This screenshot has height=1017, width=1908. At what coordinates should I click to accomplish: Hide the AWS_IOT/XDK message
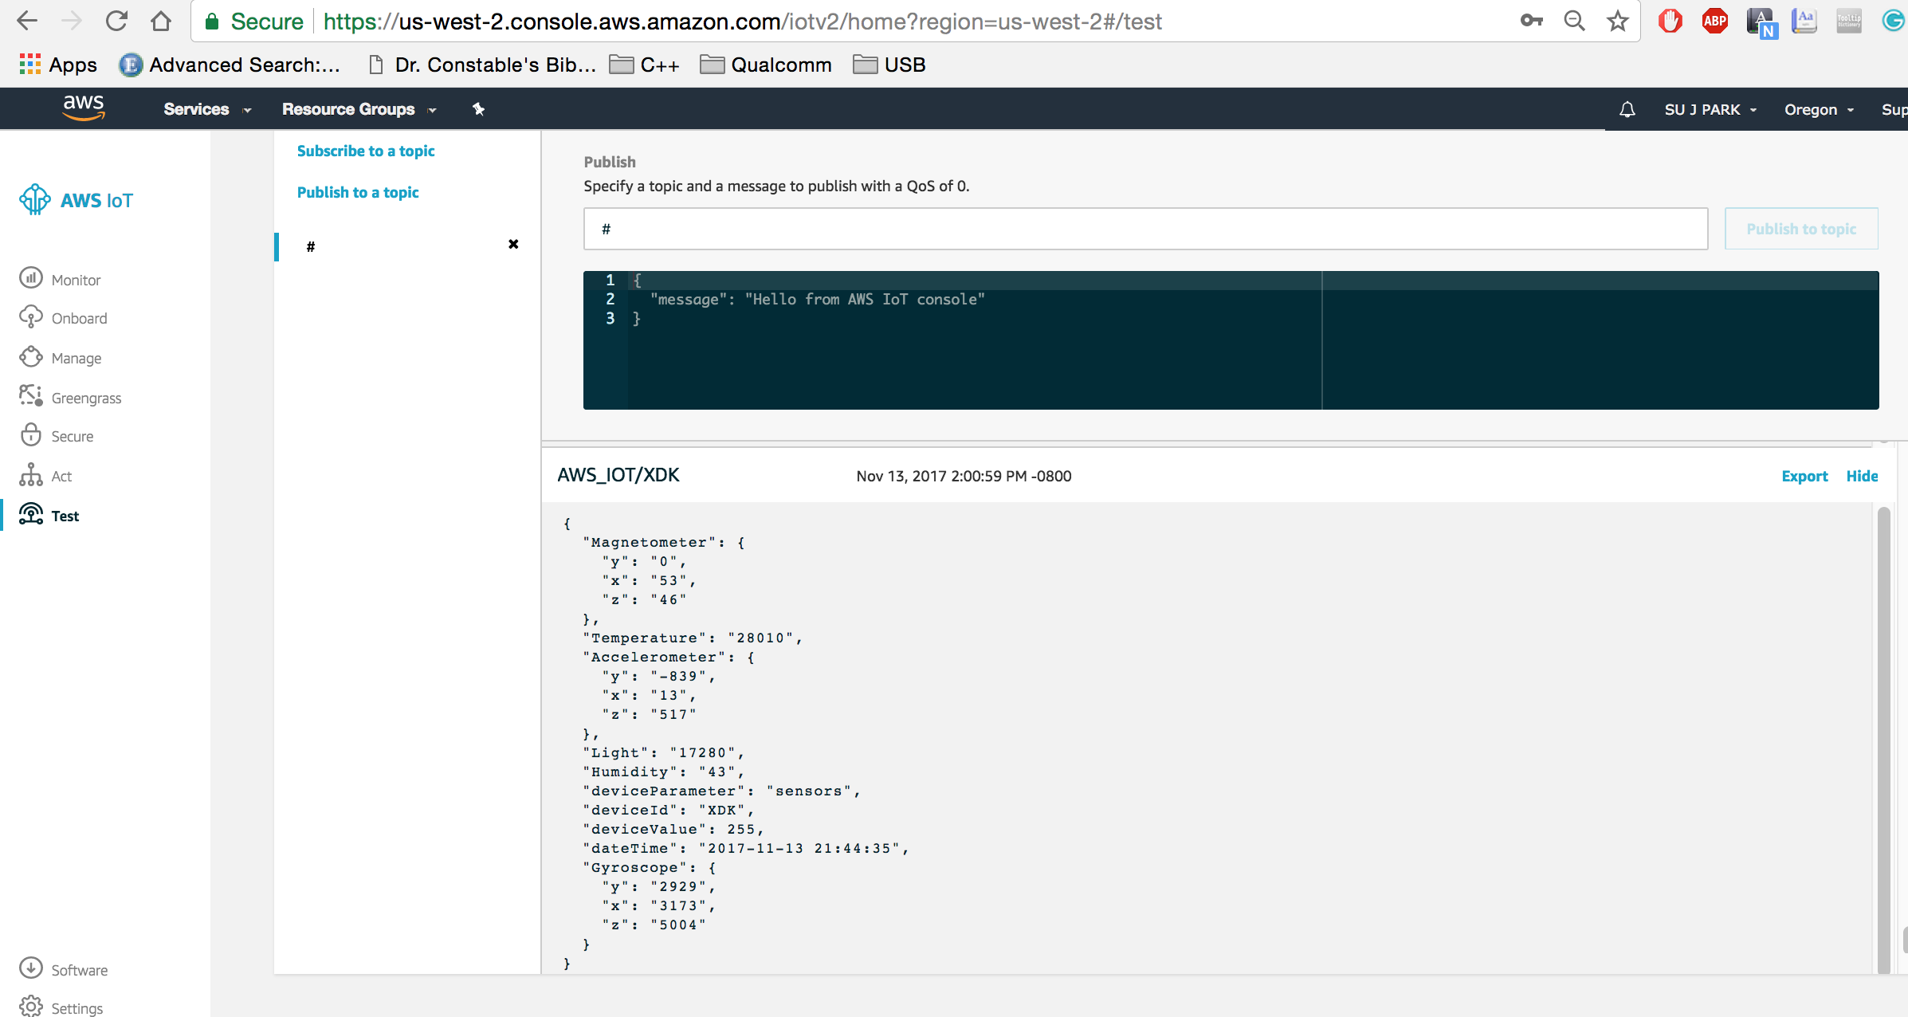tap(1861, 476)
